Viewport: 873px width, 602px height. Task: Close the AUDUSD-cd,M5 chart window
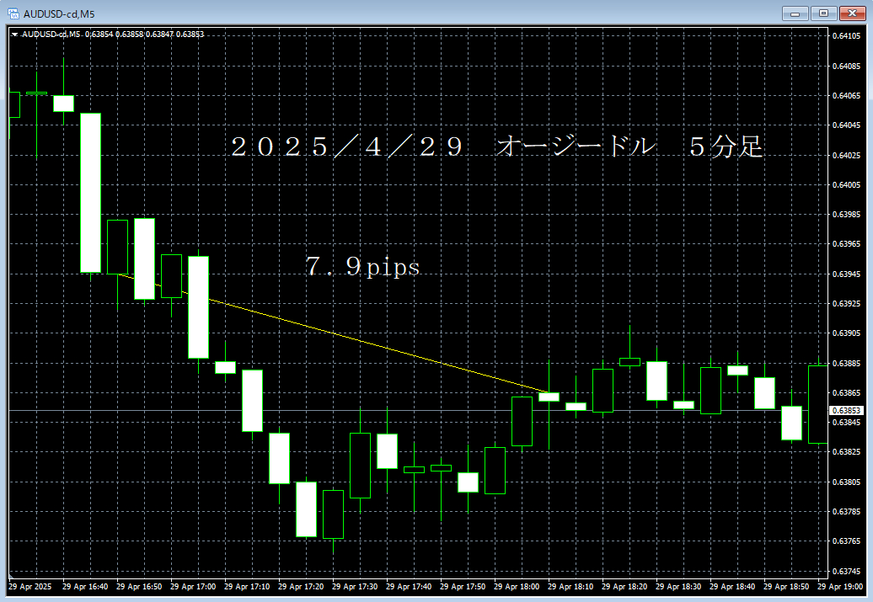(x=852, y=13)
